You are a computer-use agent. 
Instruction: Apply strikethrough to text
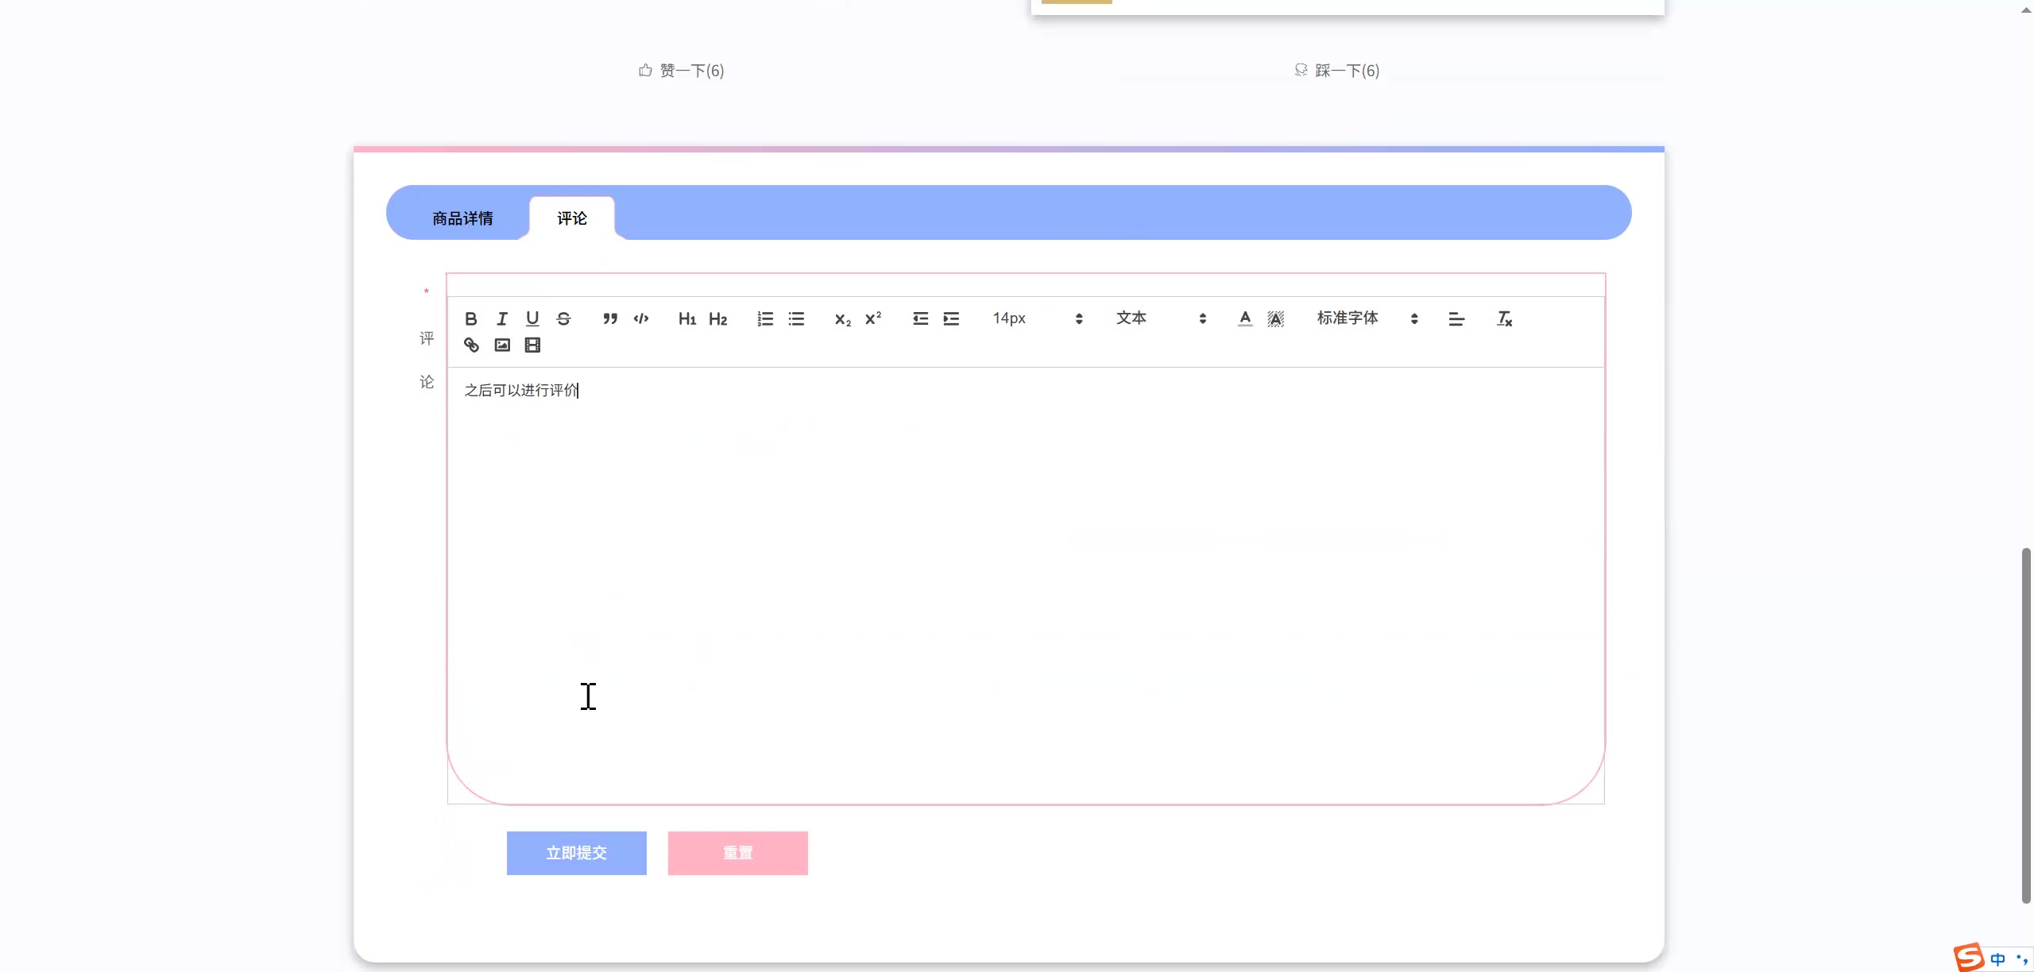point(563,318)
